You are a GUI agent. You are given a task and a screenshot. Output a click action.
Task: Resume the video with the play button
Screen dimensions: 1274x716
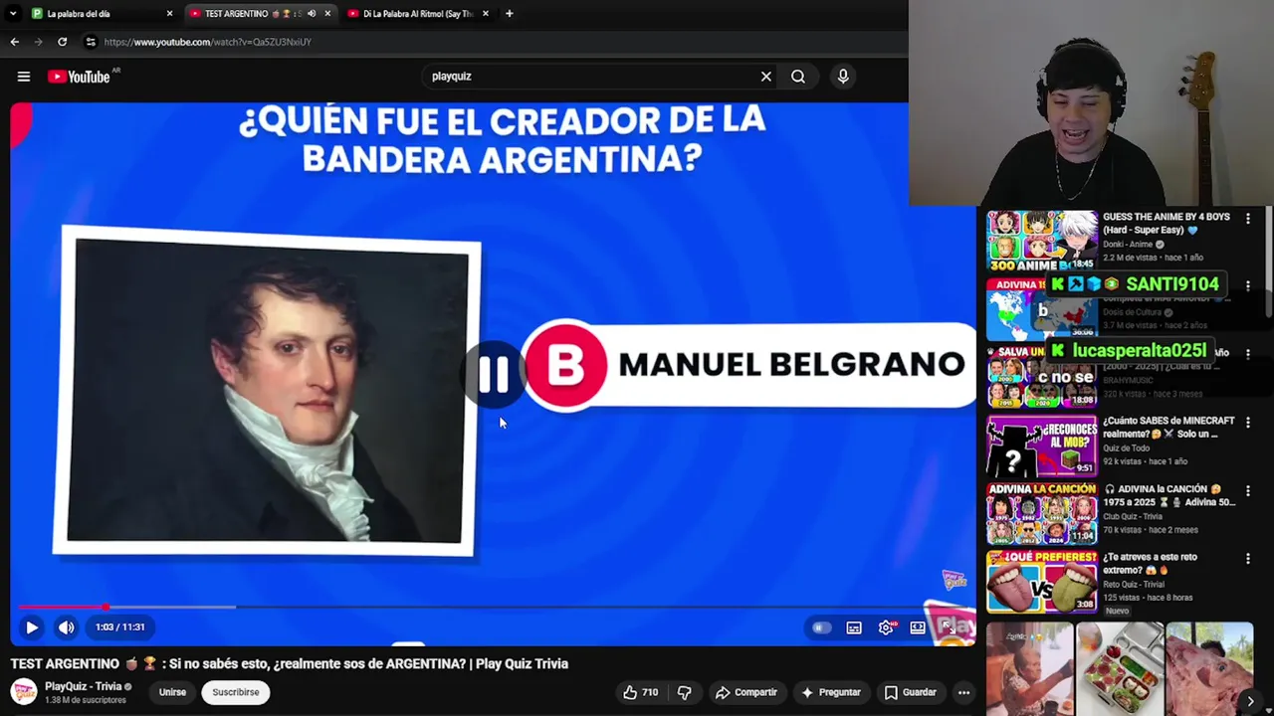coord(31,627)
